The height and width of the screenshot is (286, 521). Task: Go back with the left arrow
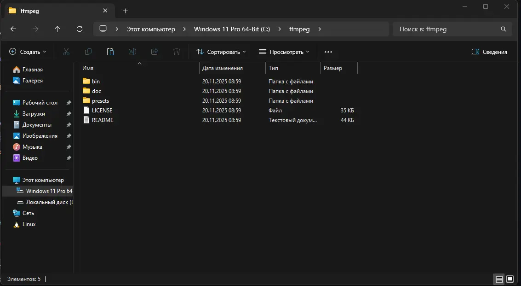tap(13, 29)
